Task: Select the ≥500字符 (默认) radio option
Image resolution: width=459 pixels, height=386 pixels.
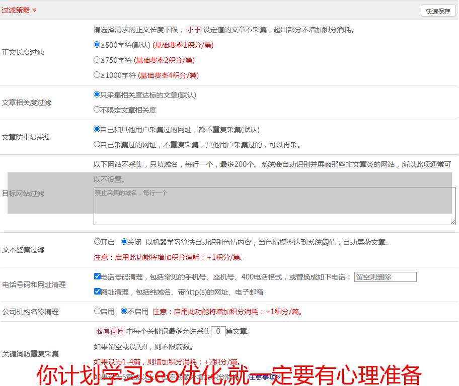Action: (97, 45)
